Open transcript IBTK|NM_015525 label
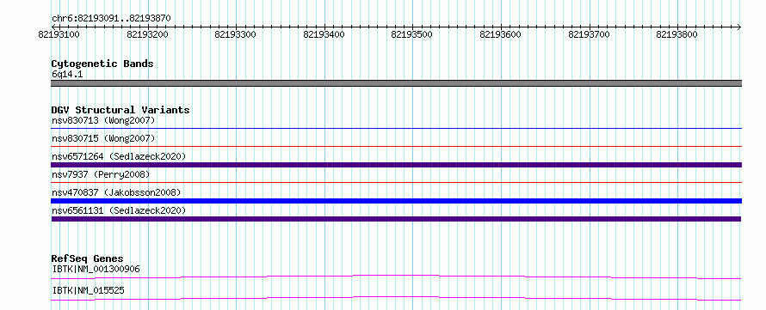This screenshot has width=766, height=310. click(88, 290)
